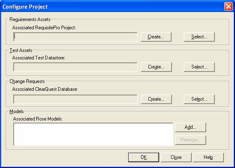The width and height of the screenshot is (235, 168).
Task: Click inside the Associated Rose Models list
Action: tap(93, 134)
